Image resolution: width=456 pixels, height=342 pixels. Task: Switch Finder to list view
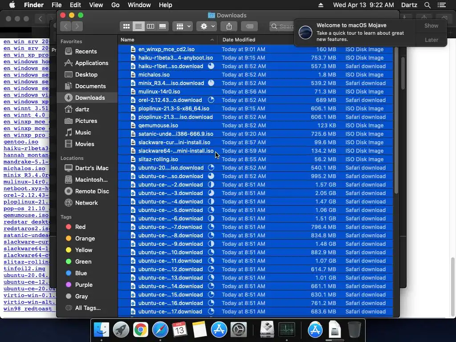(138, 26)
